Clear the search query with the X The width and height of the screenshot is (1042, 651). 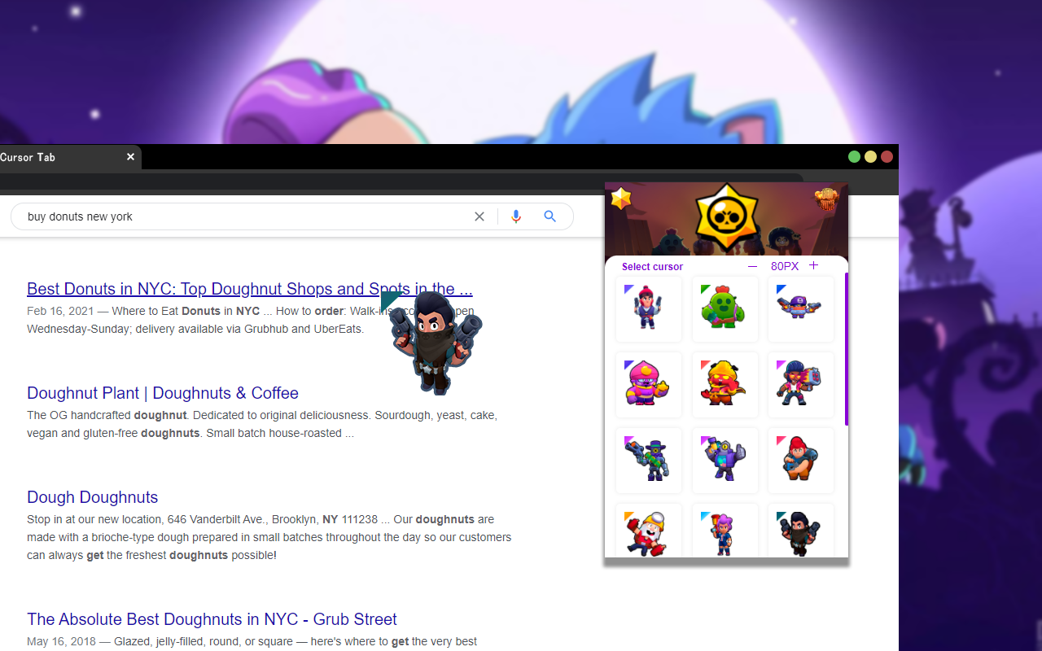point(479,216)
